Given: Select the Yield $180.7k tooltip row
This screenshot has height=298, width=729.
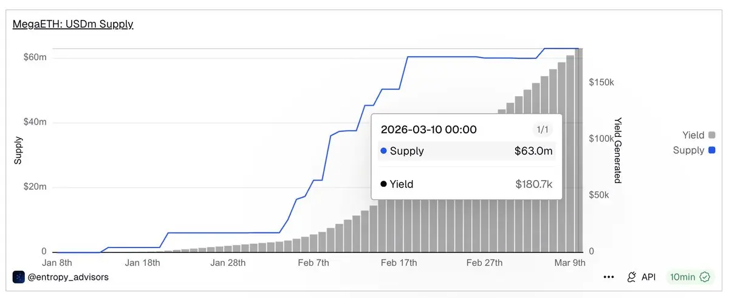Looking at the screenshot, I should point(466,184).
